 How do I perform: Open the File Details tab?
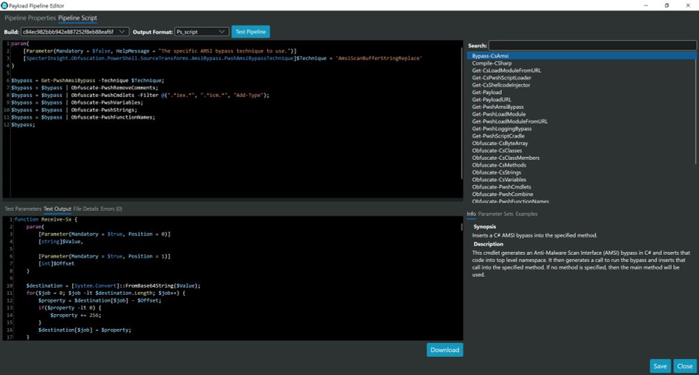[86, 209]
